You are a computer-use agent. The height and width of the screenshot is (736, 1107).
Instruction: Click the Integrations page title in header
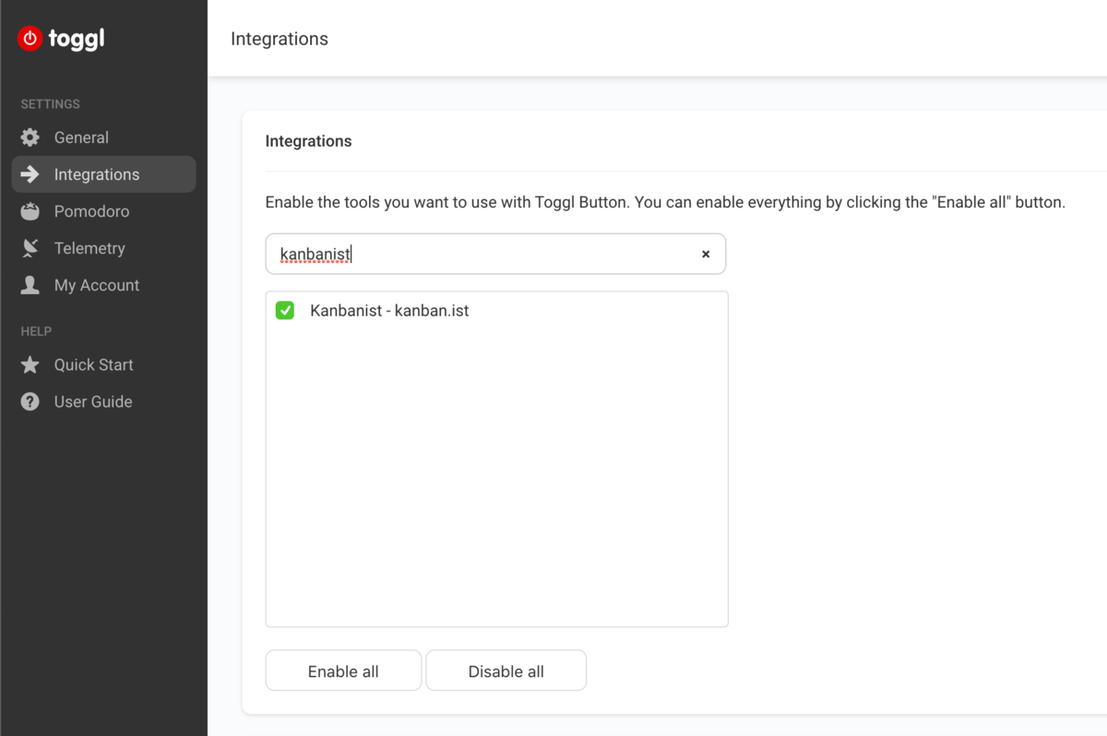tap(280, 39)
